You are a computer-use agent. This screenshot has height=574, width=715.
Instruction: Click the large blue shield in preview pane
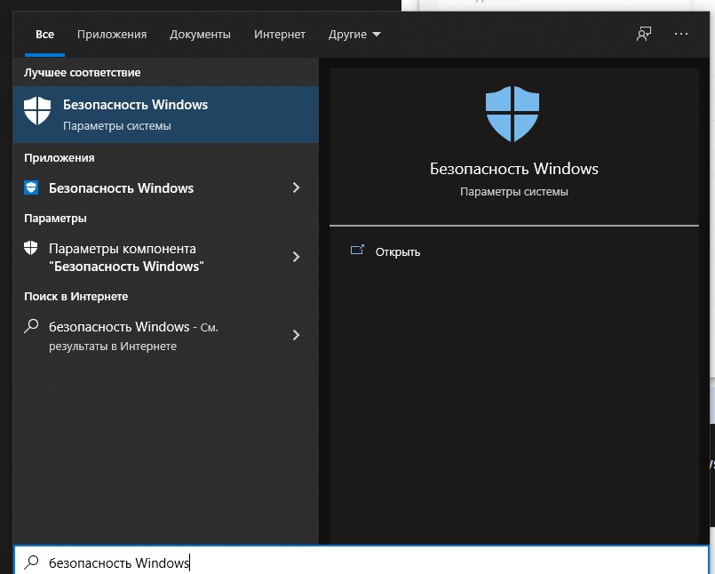pyautogui.click(x=512, y=114)
